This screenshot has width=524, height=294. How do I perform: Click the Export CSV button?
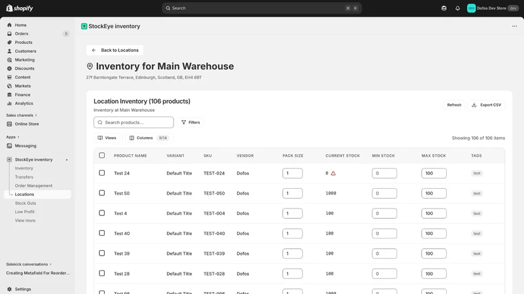click(487, 105)
